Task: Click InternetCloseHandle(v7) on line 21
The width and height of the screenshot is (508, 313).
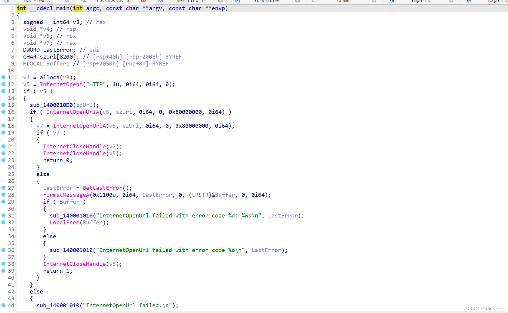Action: 82,147
